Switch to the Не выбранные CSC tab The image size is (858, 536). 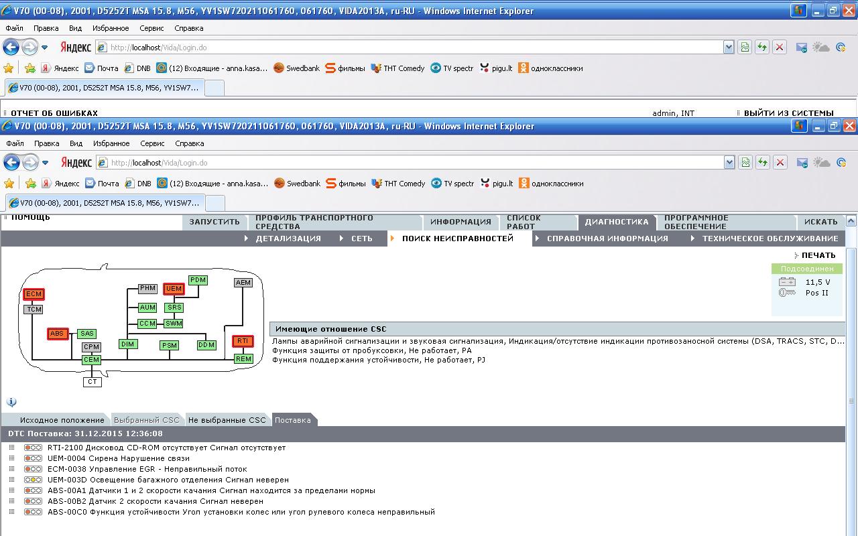[x=227, y=420]
